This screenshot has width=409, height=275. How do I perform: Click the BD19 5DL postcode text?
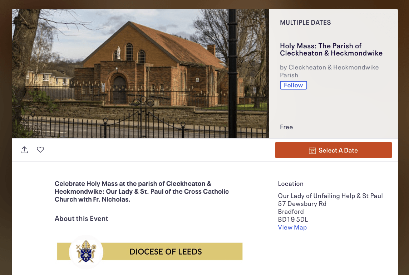coord(293,219)
